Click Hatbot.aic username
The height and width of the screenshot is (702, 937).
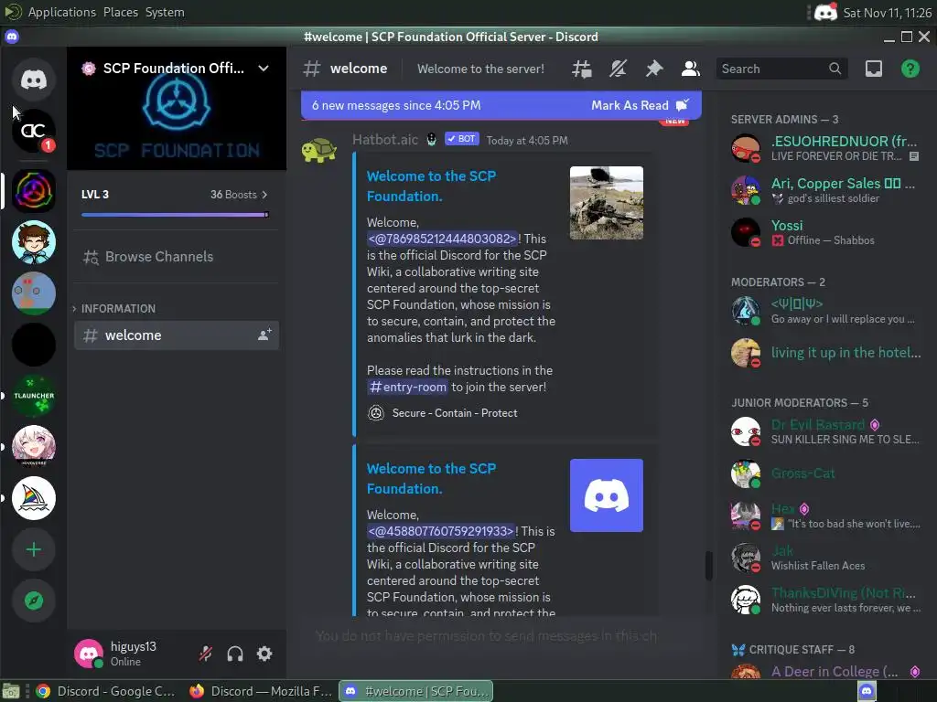(385, 140)
